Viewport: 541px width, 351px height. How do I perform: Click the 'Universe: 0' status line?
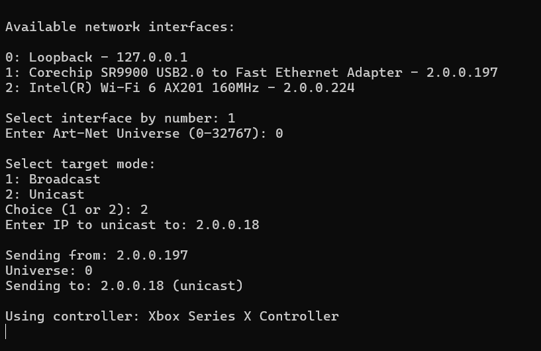click(48, 271)
